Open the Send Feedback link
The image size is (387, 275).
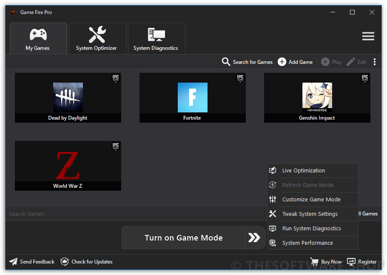click(37, 262)
